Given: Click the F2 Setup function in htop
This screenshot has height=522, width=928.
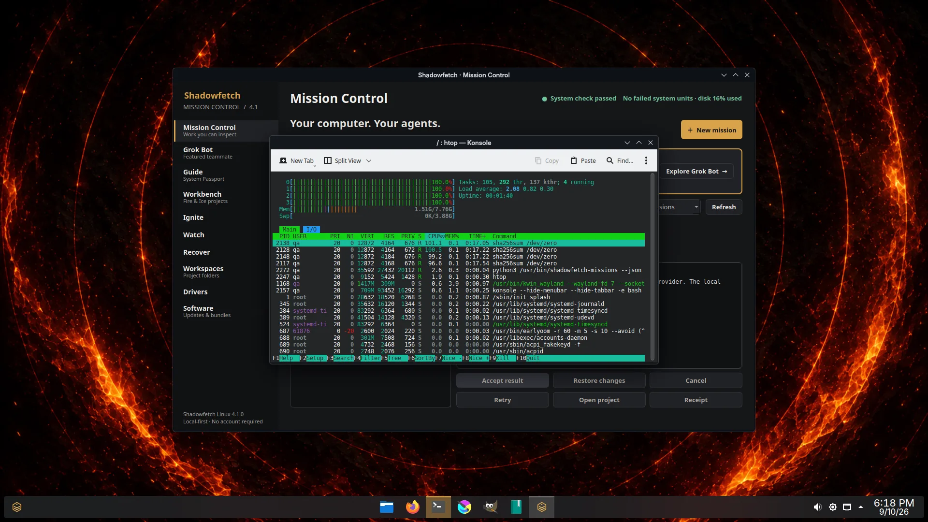Looking at the screenshot, I should [313, 358].
